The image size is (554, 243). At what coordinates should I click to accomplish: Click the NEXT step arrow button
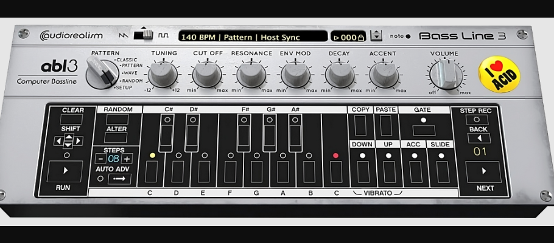click(483, 172)
